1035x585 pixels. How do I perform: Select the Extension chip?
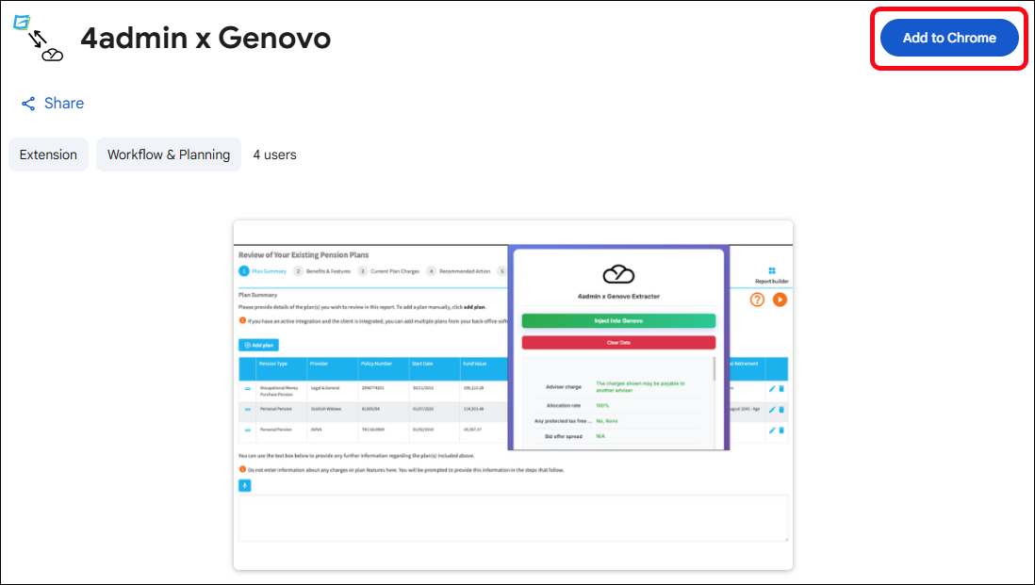click(48, 154)
